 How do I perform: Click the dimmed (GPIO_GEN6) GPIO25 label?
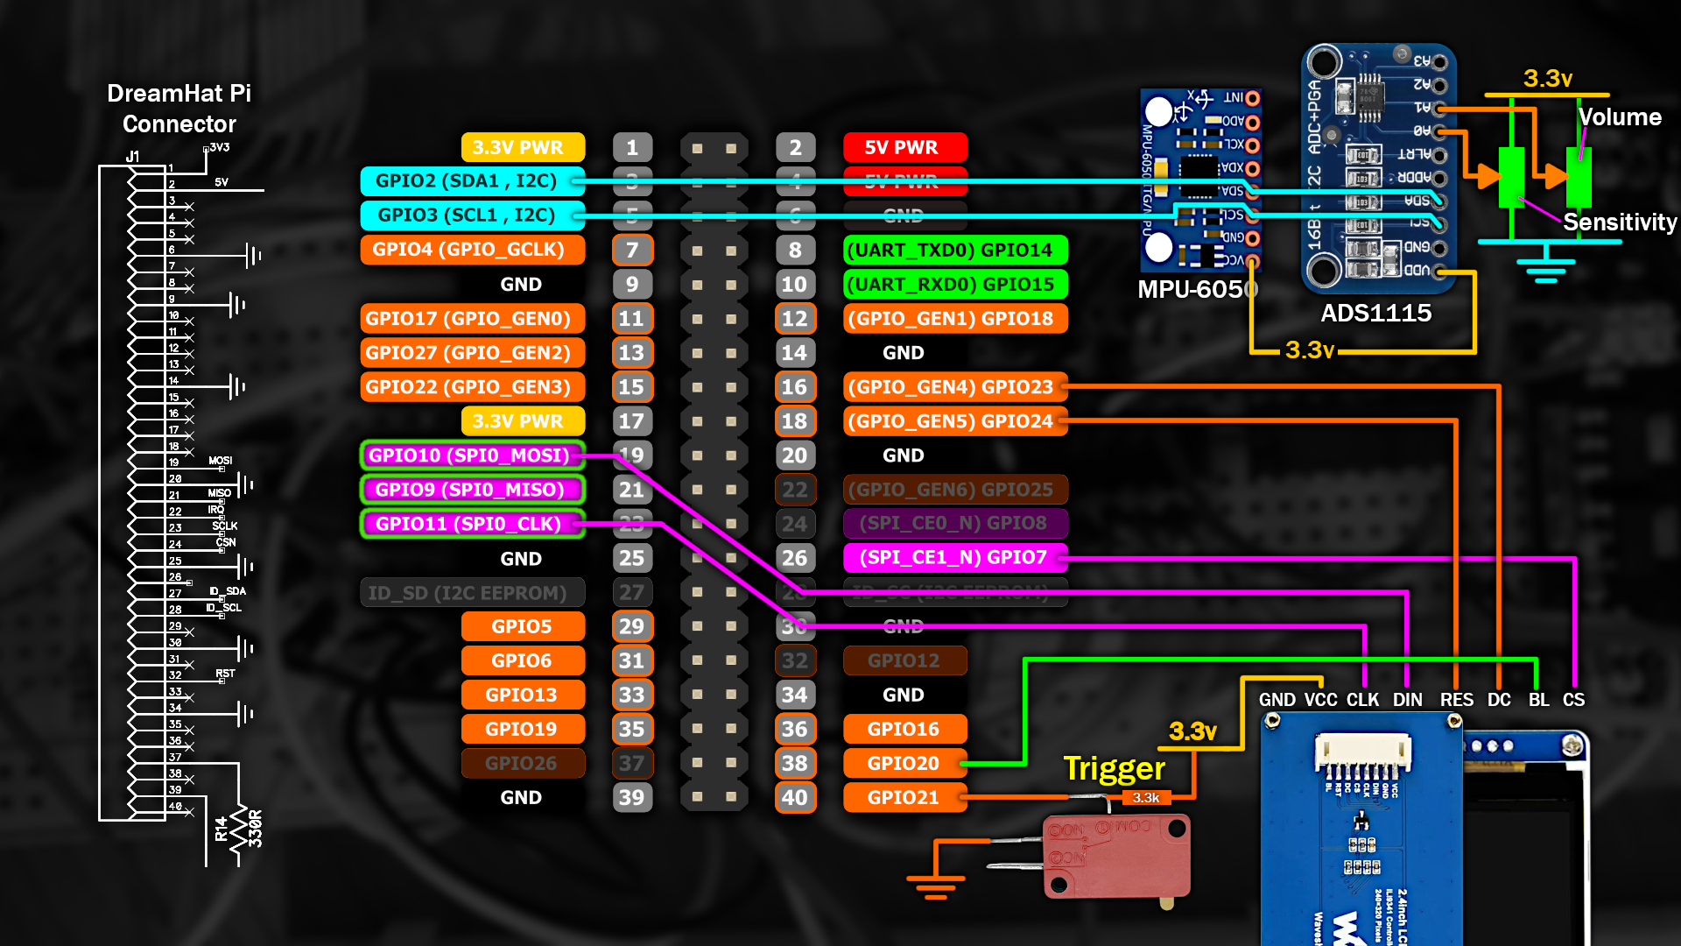(955, 490)
